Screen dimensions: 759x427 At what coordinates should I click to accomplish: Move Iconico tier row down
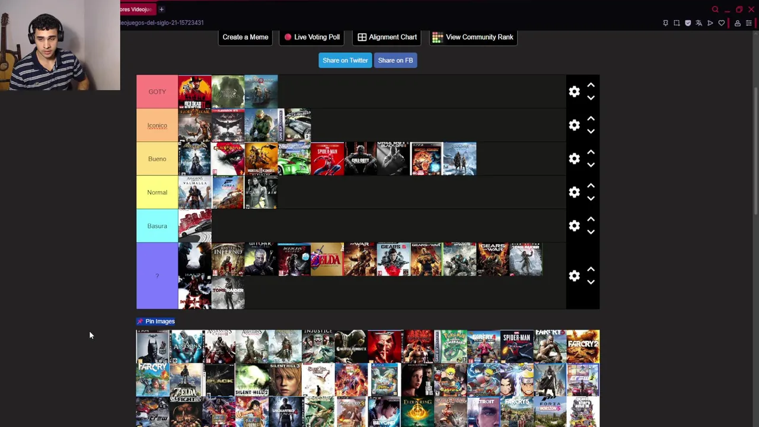pos(591,131)
